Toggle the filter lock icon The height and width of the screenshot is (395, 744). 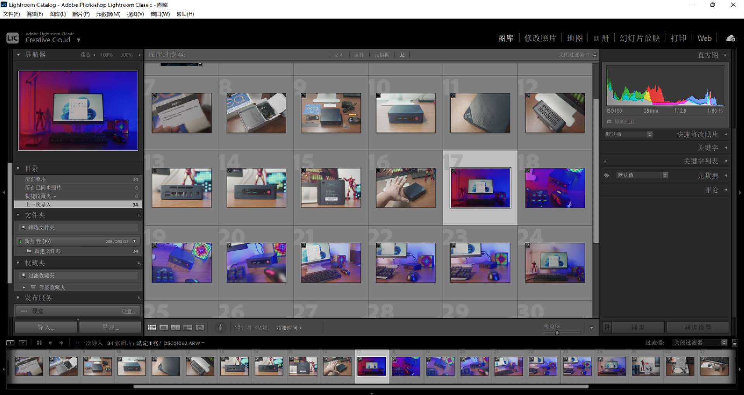[595, 55]
